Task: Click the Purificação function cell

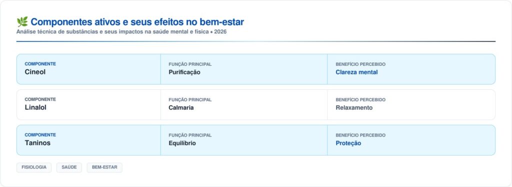Action: click(x=244, y=69)
